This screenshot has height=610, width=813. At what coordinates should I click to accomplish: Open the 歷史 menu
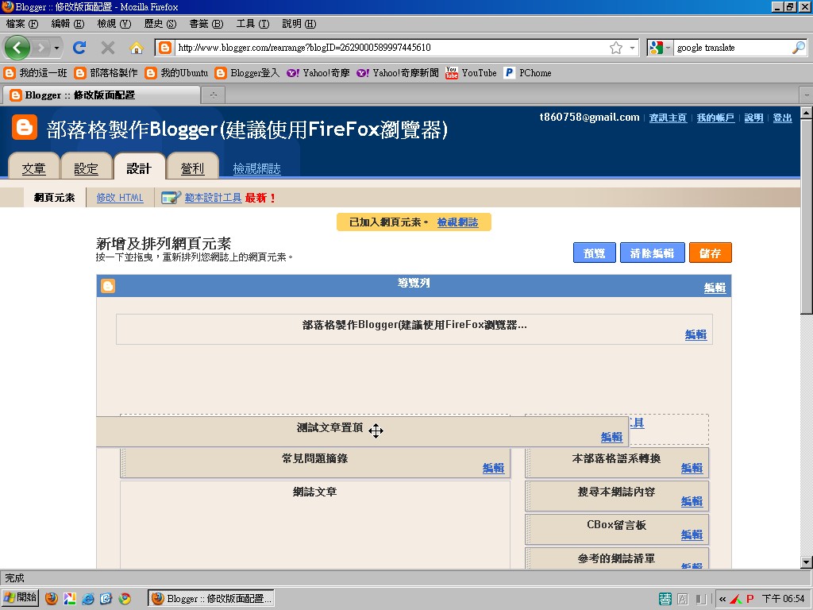[160, 24]
